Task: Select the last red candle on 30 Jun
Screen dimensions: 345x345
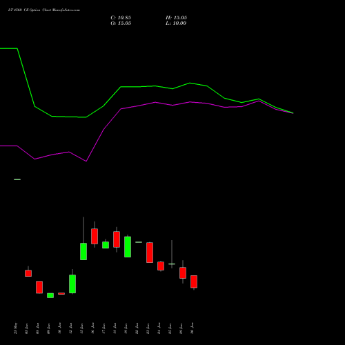Action: [x=194, y=282]
